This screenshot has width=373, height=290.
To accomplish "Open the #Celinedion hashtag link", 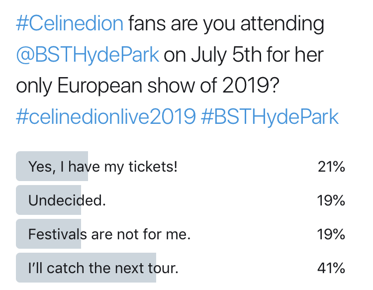I will pos(69,24).
